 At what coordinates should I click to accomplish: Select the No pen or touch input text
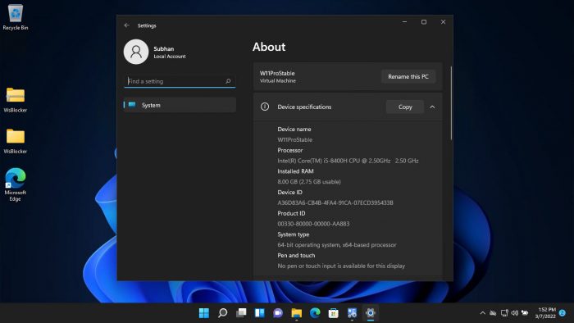click(x=341, y=266)
